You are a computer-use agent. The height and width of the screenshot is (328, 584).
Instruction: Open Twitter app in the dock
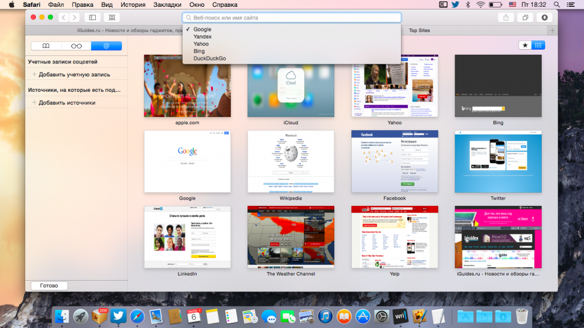pos(118,317)
